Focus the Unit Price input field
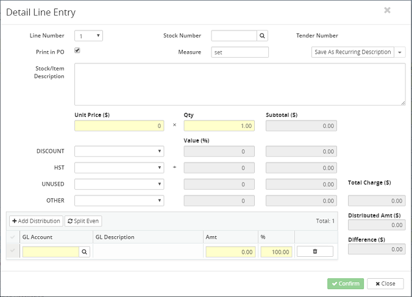Image resolution: width=412 pixels, height=297 pixels. click(119, 126)
